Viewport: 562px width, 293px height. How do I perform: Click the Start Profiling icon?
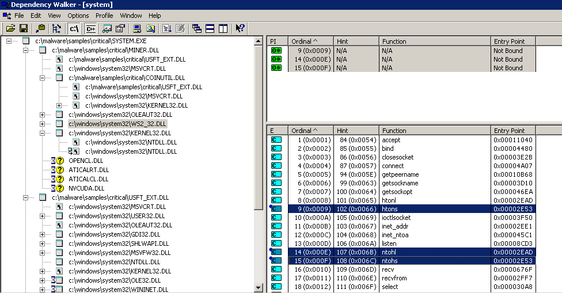[x=167, y=29]
